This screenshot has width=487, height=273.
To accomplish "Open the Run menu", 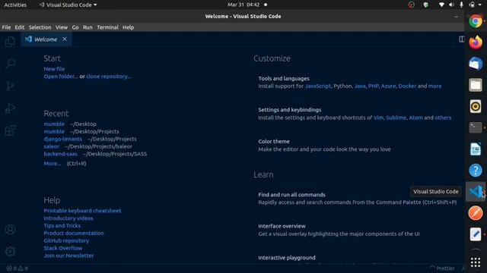I will coord(88,27).
